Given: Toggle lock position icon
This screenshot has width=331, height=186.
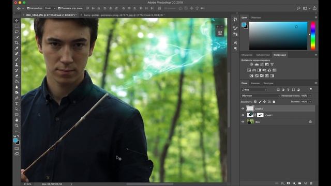Looking at the screenshot, I should click(264, 102).
